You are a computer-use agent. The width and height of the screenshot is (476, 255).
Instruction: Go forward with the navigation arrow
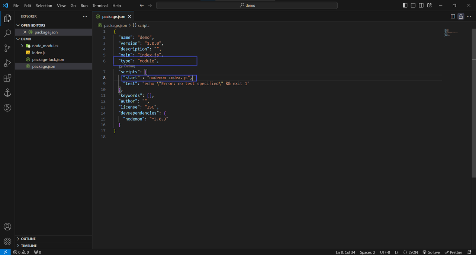click(150, 6)
